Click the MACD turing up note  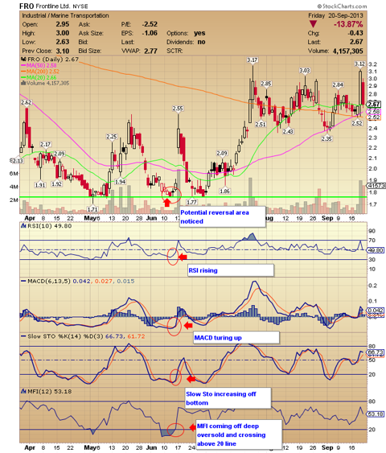pyautogui.click(x=236, y=338)
